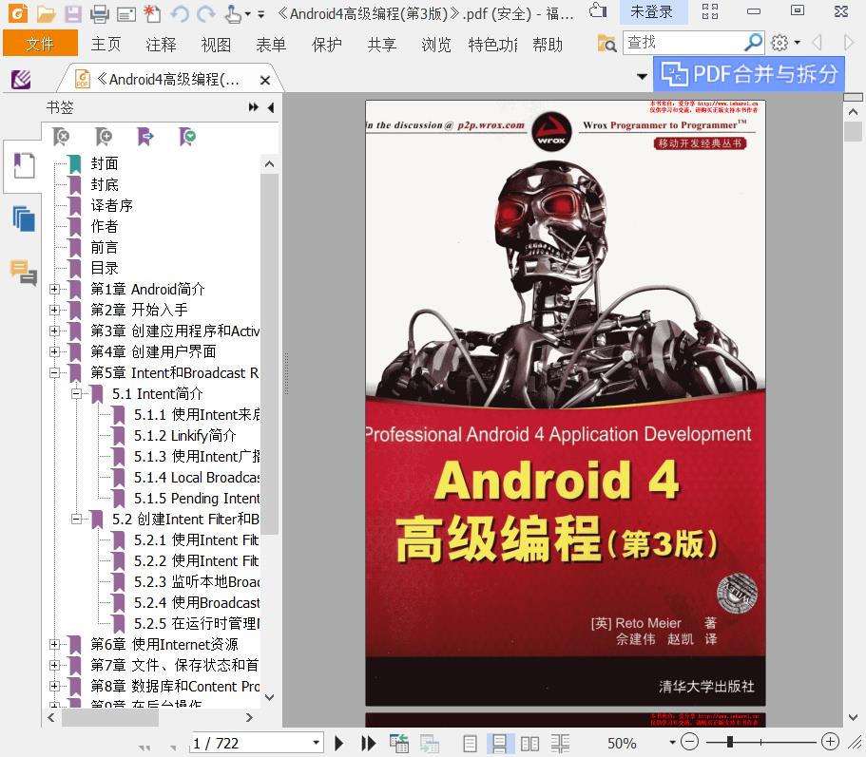
Task: Select the 目录 bookmark
Action: [x=105, y=268]
